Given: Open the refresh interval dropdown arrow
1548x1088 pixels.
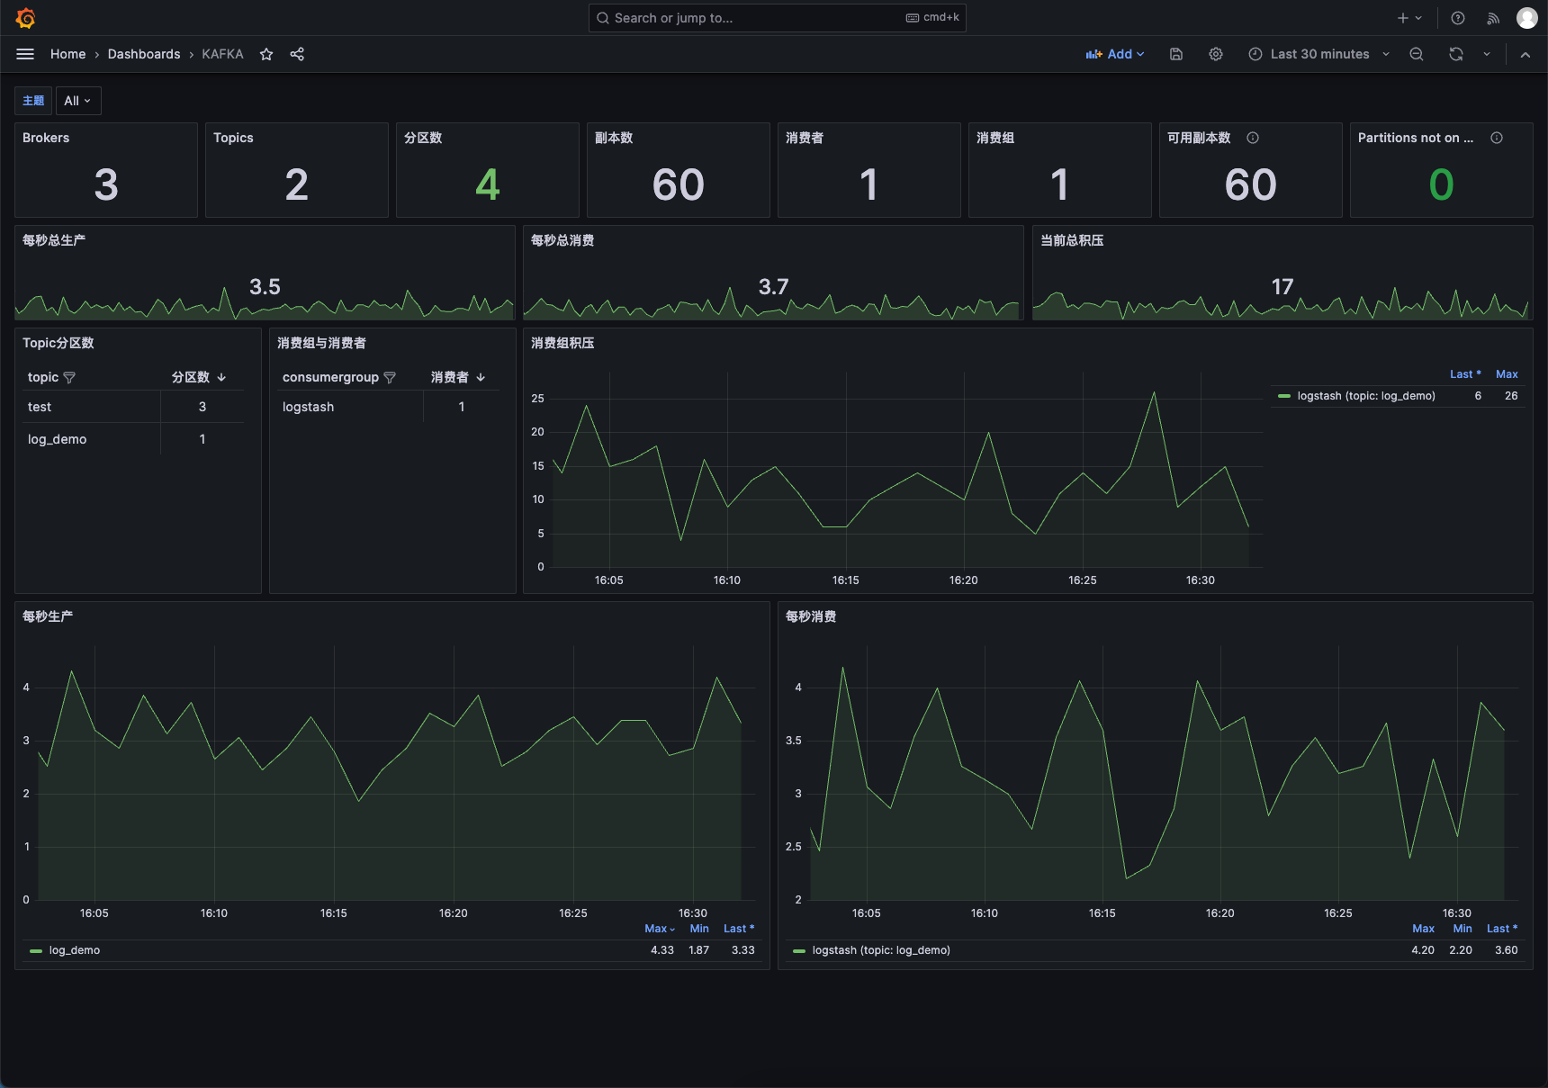Looking at the screenshot, I should [x=1487, y=54].
